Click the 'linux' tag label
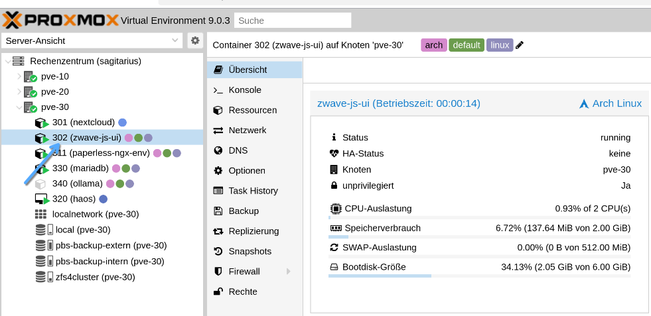The width and height of the screenshot is (651, 316). pos(499,45)
